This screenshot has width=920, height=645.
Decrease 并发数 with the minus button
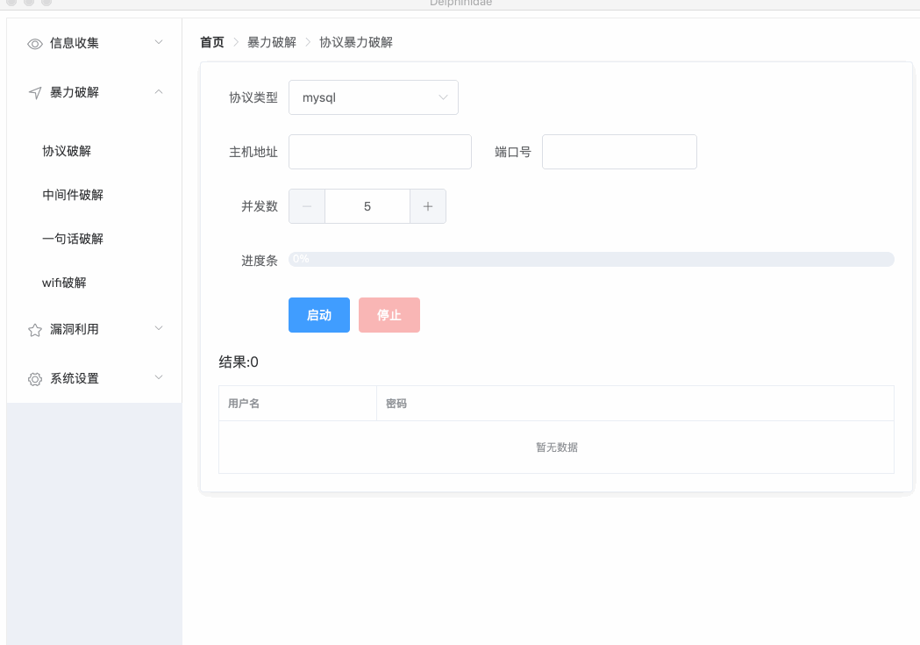pos(307,206)
